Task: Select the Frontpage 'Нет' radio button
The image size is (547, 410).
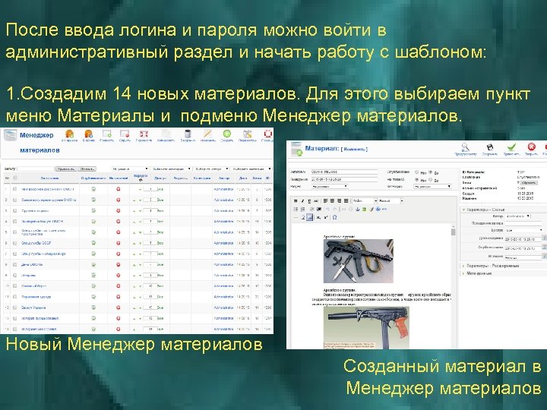Action: pyautogui.click(x=416, y=179)
